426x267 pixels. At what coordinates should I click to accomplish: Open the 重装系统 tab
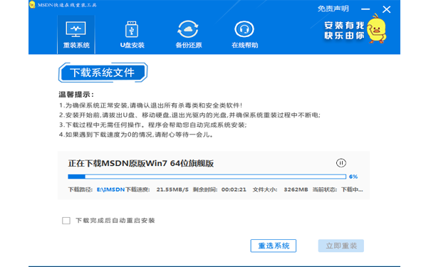pos(76,34)
